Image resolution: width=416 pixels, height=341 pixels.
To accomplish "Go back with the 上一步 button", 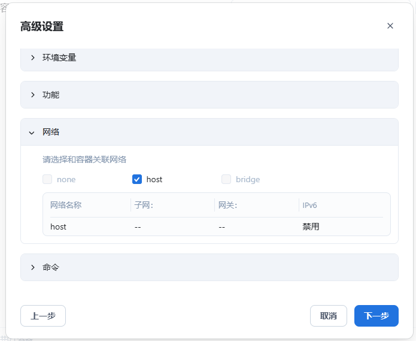I will pyautogui.click(x=43, y=316).
